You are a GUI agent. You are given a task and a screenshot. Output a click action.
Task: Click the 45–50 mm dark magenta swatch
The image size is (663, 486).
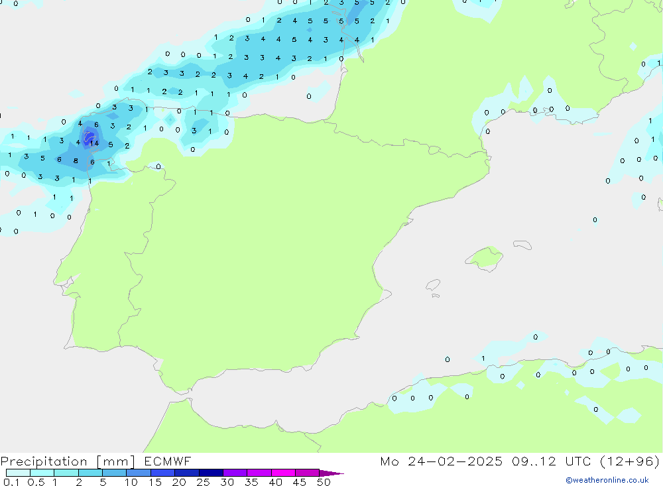(308, 473)
